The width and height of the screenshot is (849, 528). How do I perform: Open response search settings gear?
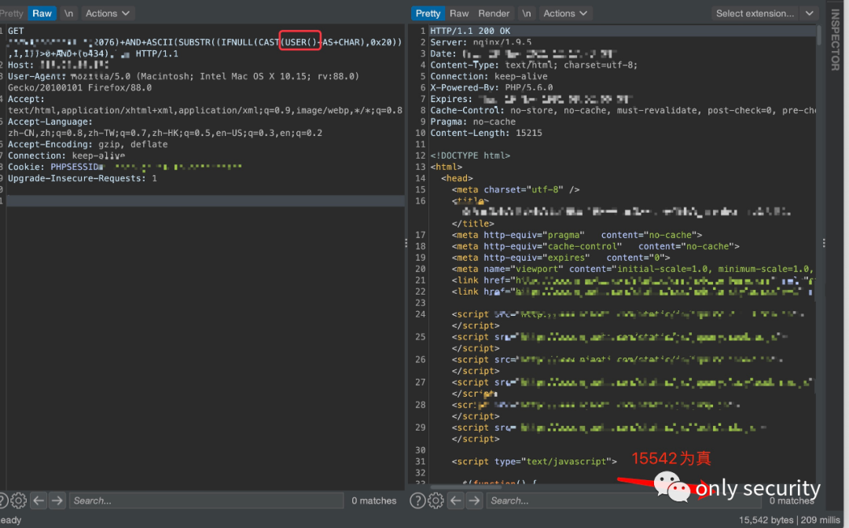point(436,501)
